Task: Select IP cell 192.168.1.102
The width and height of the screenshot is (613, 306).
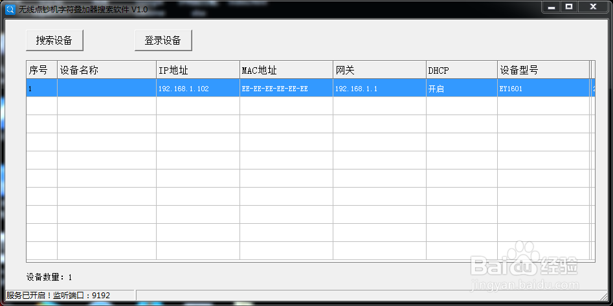Action: (x=198, y=89)
